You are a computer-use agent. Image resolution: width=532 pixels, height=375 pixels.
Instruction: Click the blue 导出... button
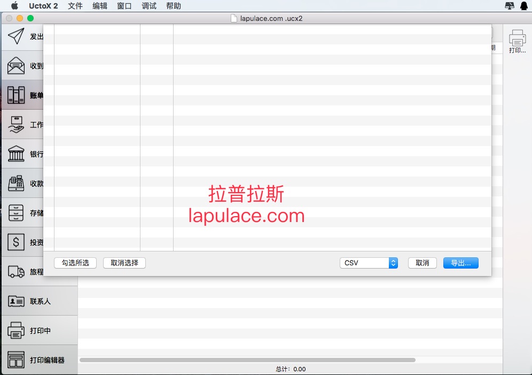click(x=461, y=263)
